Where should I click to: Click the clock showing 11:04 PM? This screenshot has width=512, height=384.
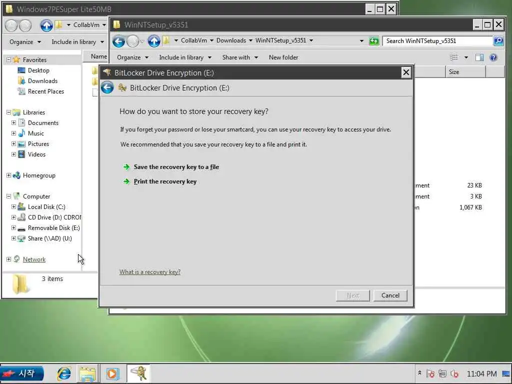[x=481, y=373]
